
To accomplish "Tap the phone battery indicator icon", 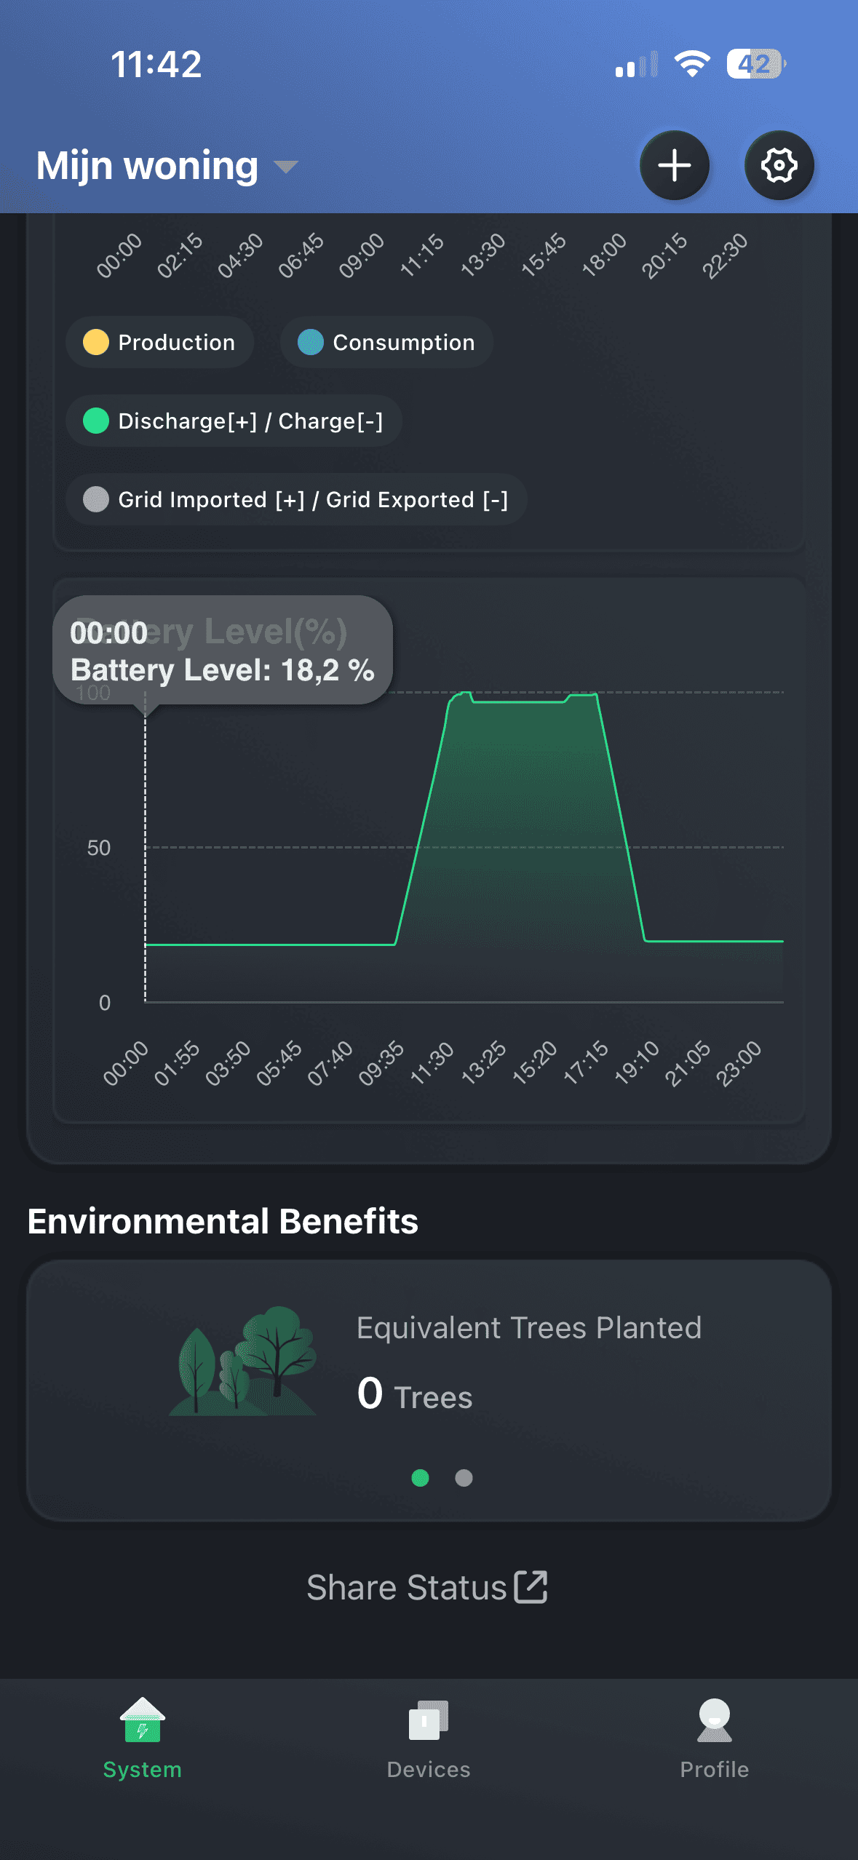I will click(755, 64).
